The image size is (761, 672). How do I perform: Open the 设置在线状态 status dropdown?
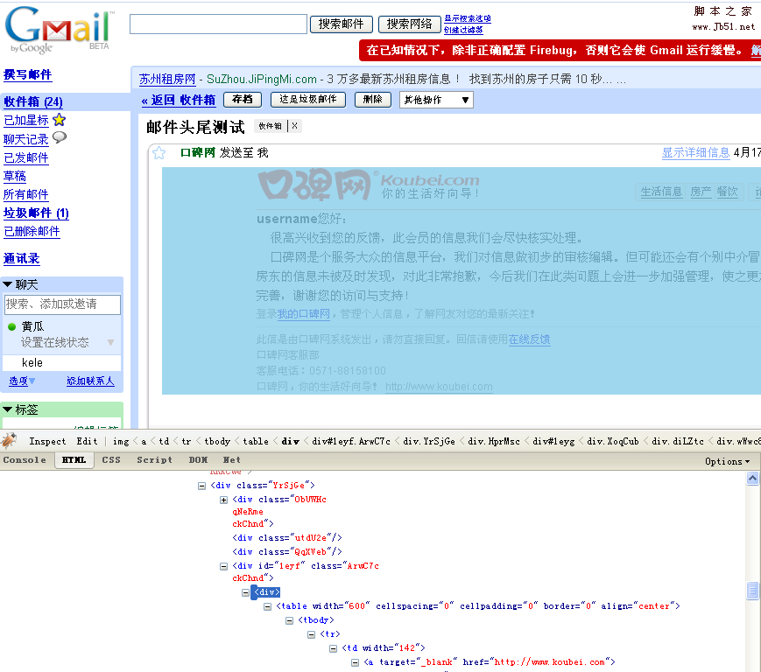click(110, 342)
